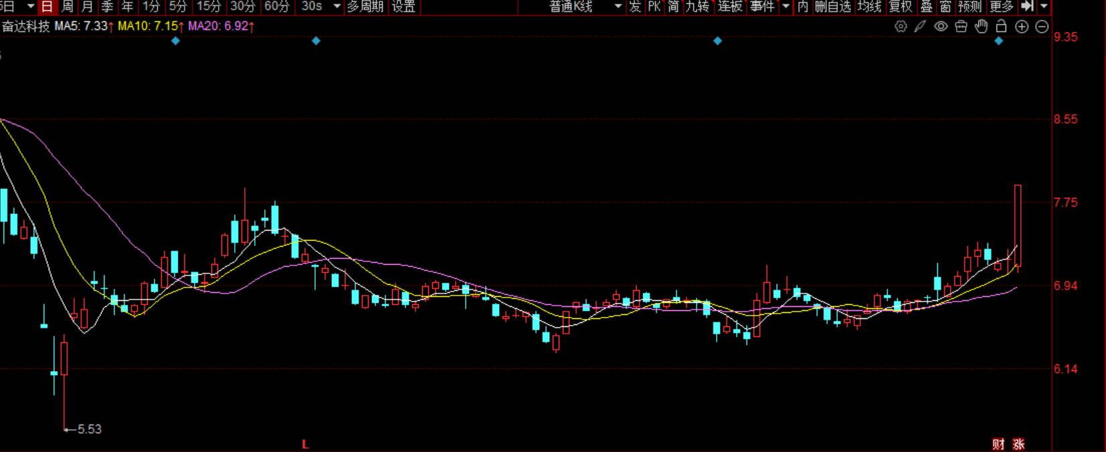Screen dimensions: 1106x452
Task: Select the 30分 period tab
Action: tap(242, 7)
